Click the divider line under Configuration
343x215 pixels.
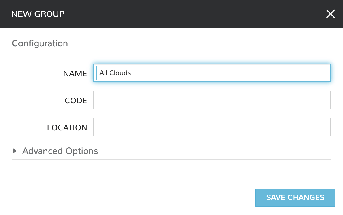[x=171, y=52]
